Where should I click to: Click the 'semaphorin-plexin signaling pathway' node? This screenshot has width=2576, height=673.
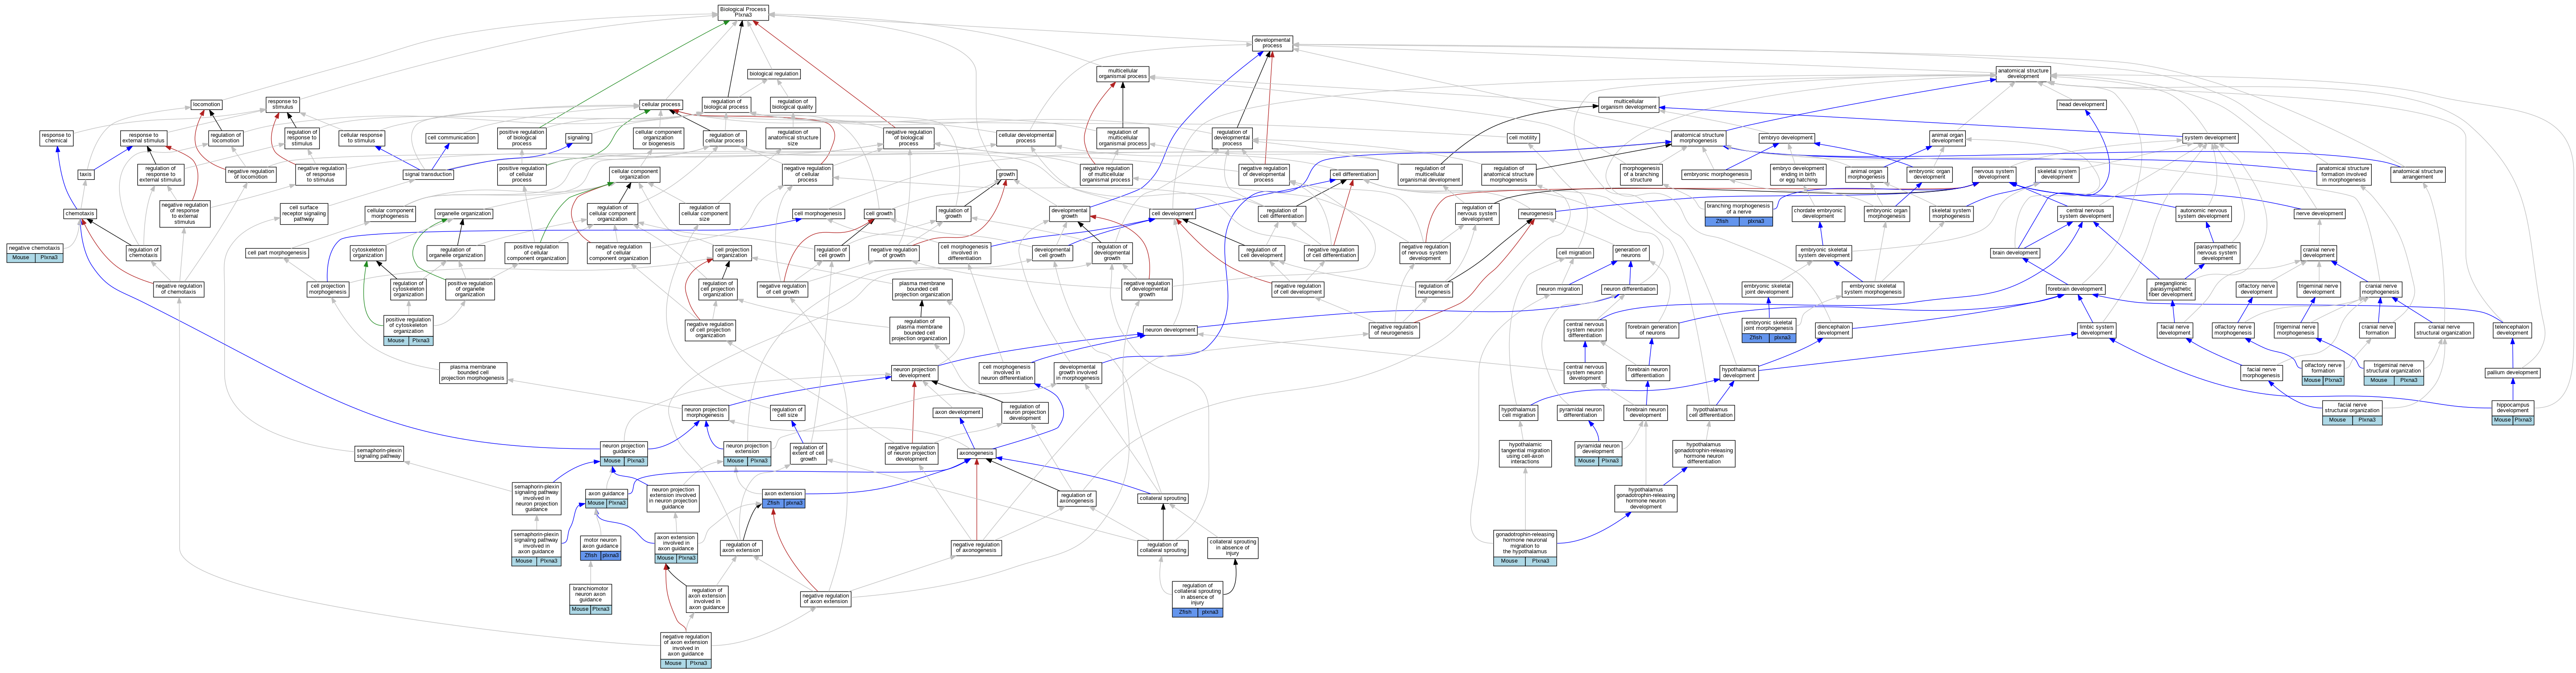coord(379,453)
